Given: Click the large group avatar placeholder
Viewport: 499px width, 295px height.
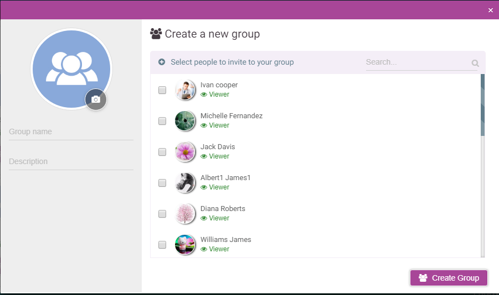Looking at the screenshot, I should [x=71, y=69].
